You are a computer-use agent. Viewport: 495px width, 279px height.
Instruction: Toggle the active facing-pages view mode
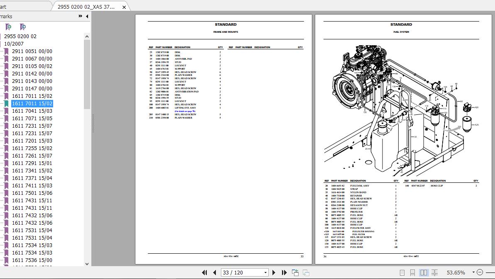(x=424, y=272)
